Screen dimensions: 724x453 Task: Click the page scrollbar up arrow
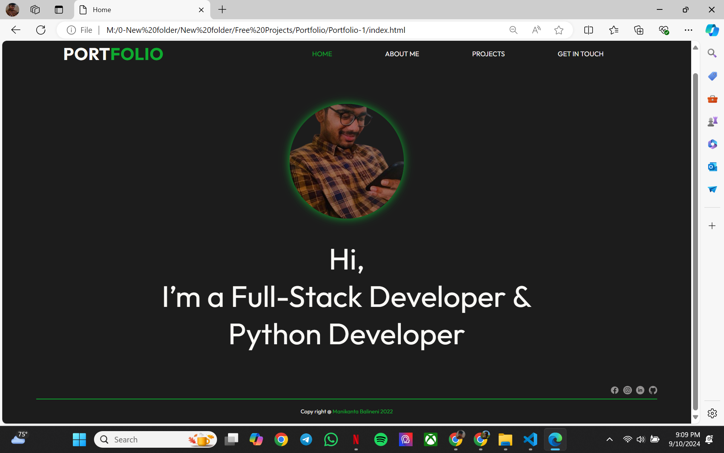[x=695, y=48]
